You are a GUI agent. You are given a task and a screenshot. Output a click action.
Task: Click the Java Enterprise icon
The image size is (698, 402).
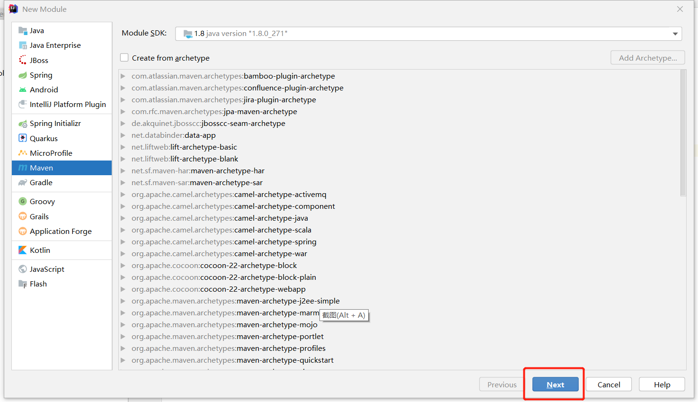coord(23,45)
